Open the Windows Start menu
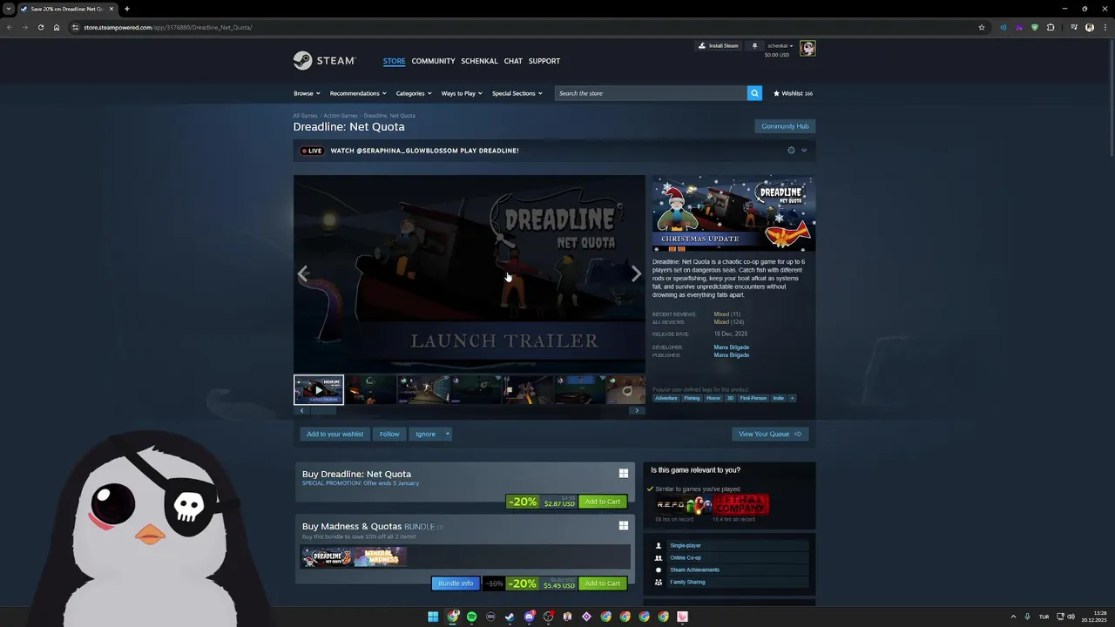1115x627 pixels. click(x=433, y=617)
